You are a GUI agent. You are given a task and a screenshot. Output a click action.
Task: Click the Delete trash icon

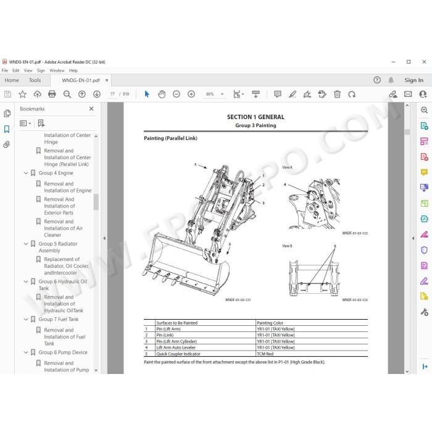point(337,94)
